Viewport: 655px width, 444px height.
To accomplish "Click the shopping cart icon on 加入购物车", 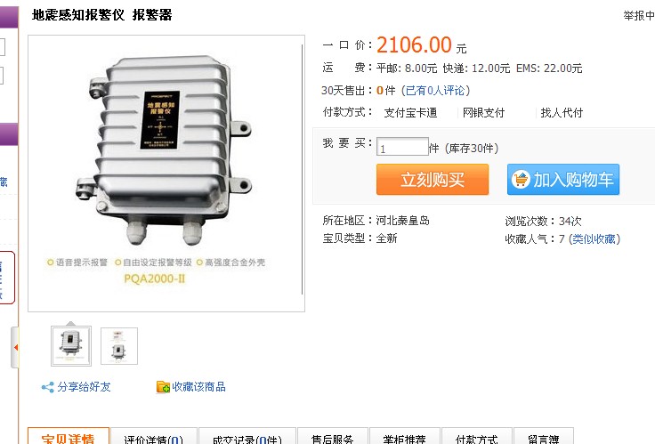I will tap(521, 179).
